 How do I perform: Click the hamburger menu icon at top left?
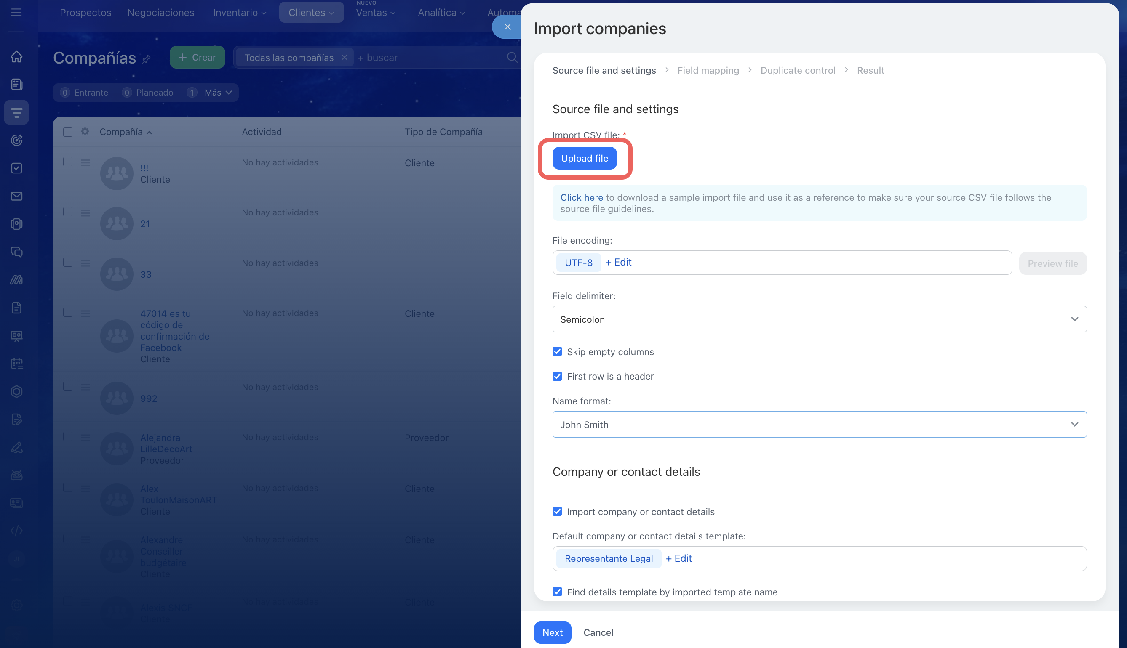pos(16,12)
